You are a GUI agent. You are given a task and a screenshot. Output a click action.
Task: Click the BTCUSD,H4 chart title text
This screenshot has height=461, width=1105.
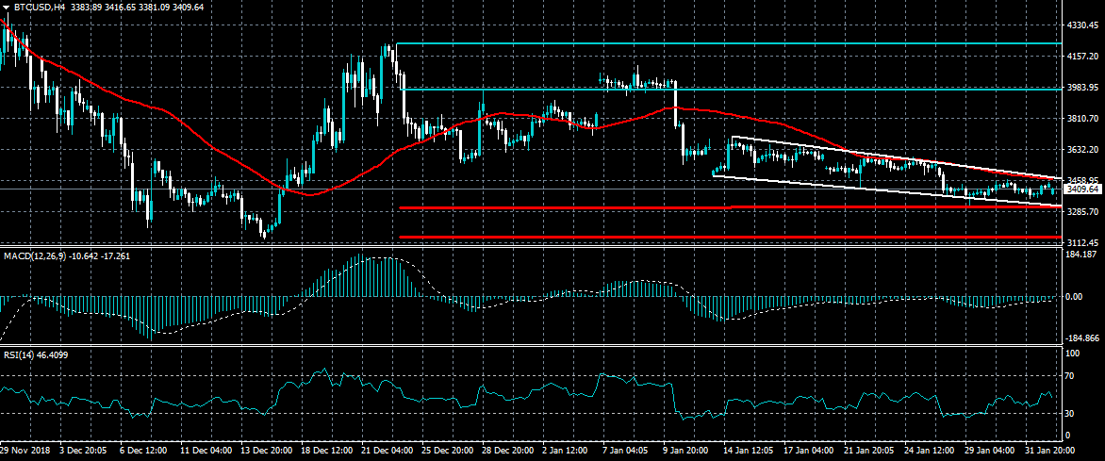click(41, 7)
